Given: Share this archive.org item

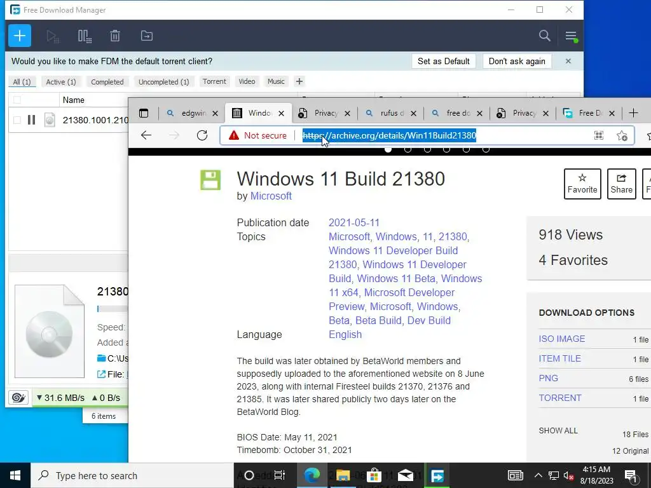Looking at the screenshot, I should pyautogui.click(x=622, y=184).
